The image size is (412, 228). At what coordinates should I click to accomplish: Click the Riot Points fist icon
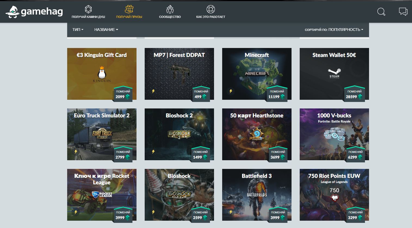(x=334, y=198)
